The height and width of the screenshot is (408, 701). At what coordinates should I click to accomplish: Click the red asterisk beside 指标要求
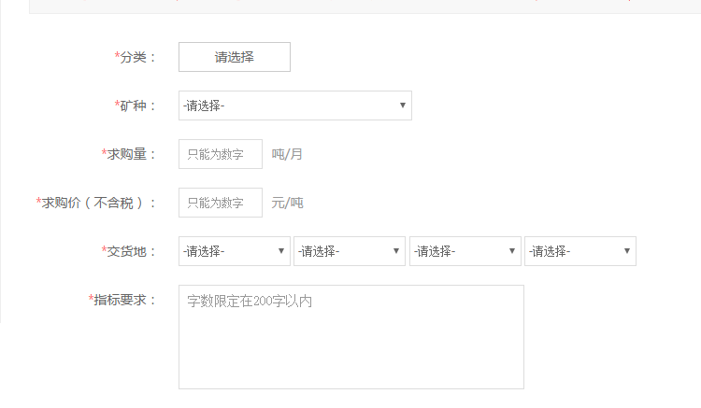click(92, 299)
